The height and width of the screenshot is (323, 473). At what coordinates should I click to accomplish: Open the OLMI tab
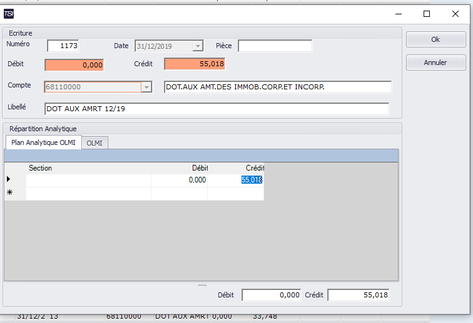click(x=94, y=143)
